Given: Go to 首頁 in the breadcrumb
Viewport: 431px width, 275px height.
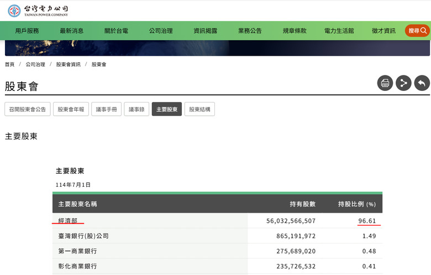Looking at the screenshot, I should (9, 64).
